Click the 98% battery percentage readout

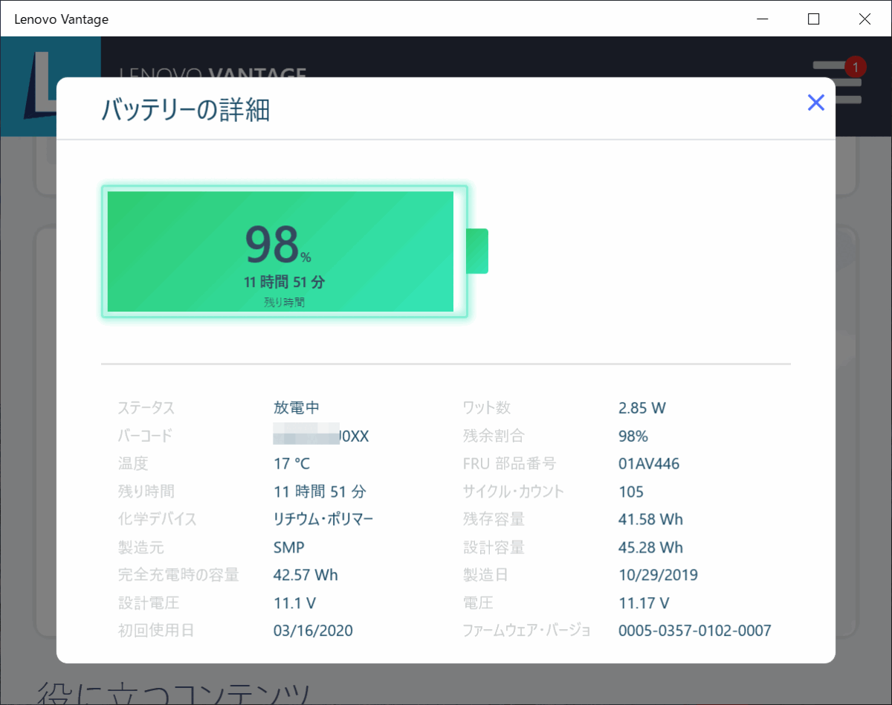point(278,245)
